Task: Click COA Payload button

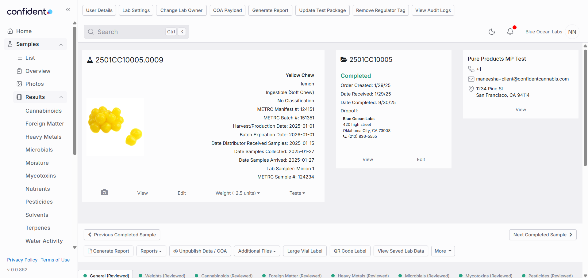Action: click(x=228, y=10)
